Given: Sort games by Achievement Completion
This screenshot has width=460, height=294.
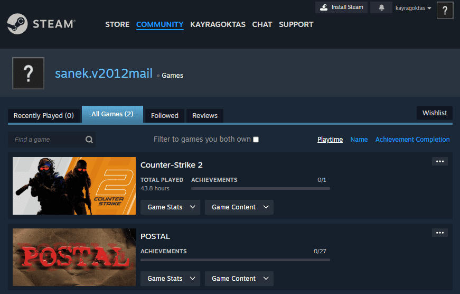Looking at the screenshot, I should tap(412, 140).
